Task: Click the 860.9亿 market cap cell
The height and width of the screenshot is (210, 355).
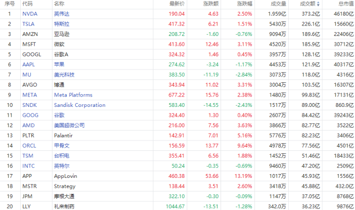Action: (x=345, y=105)
